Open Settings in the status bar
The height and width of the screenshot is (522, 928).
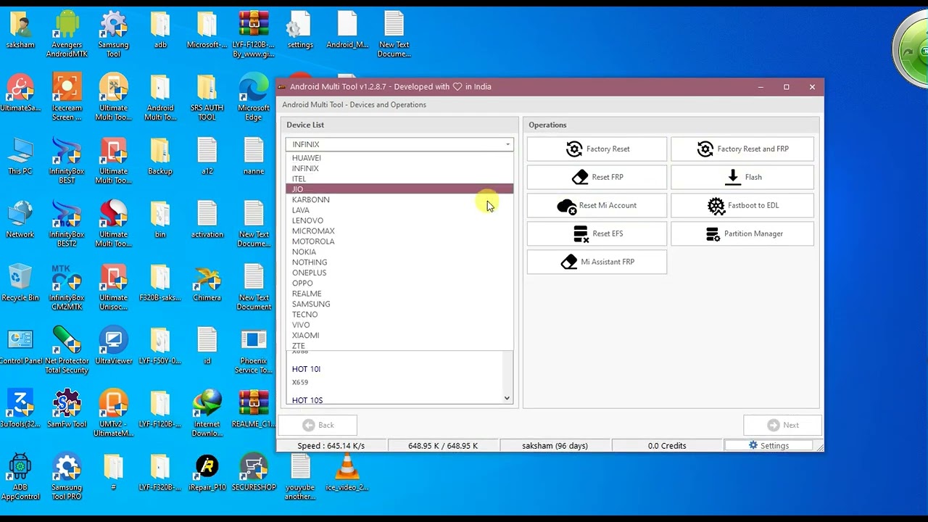pyautogui.click(x=768, y=446)
